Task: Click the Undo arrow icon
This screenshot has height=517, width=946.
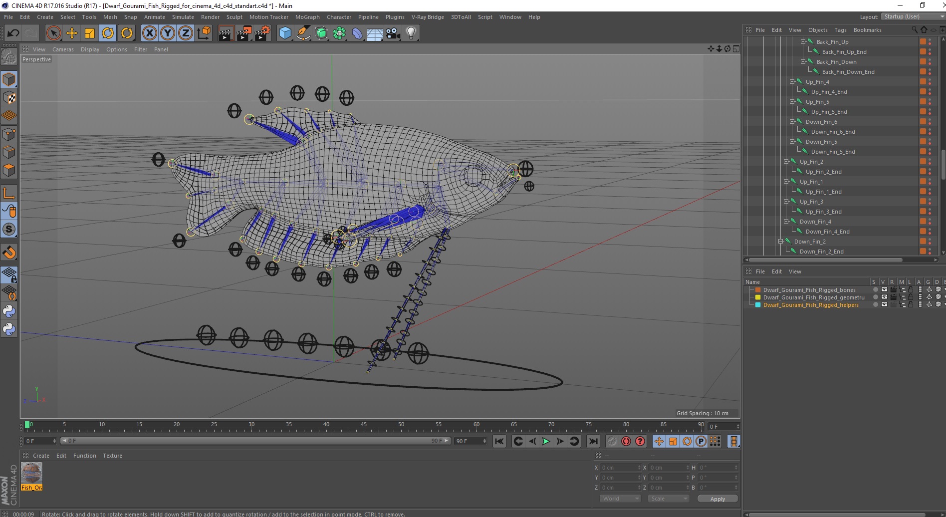Action: tap(13, 33)
